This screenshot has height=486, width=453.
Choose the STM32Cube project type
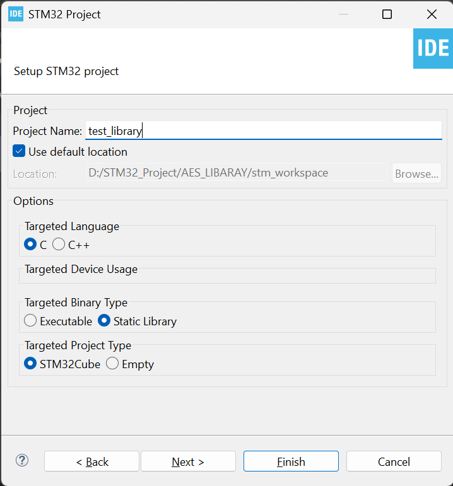click(30, 364)
